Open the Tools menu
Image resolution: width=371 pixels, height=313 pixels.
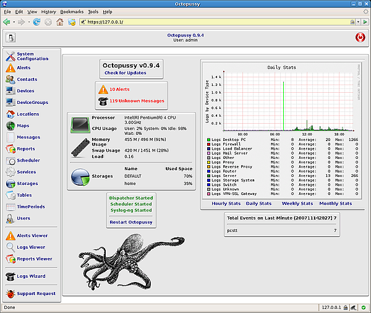(x=93, y=12)
